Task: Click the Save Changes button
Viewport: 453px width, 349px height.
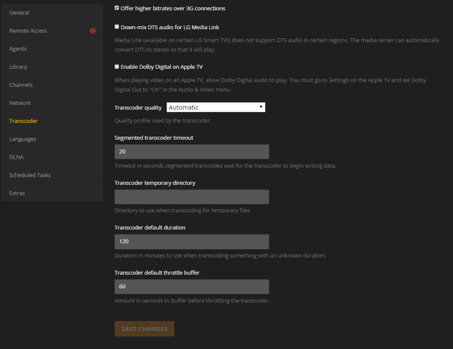Action: point(144,329)
